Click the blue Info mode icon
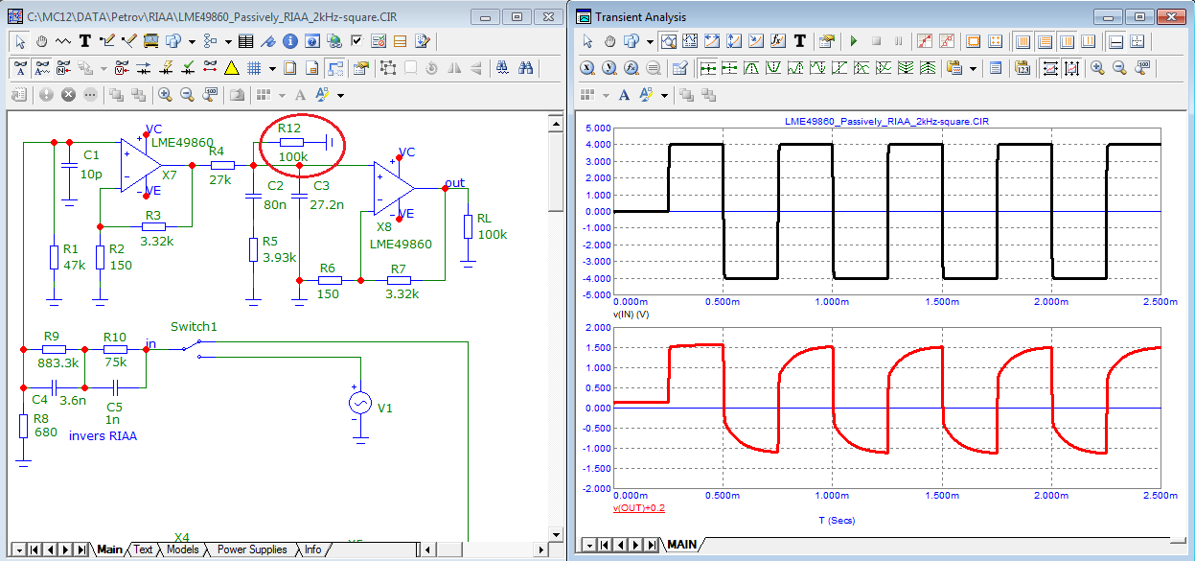1195x561 pixels. tap(290, 41)
